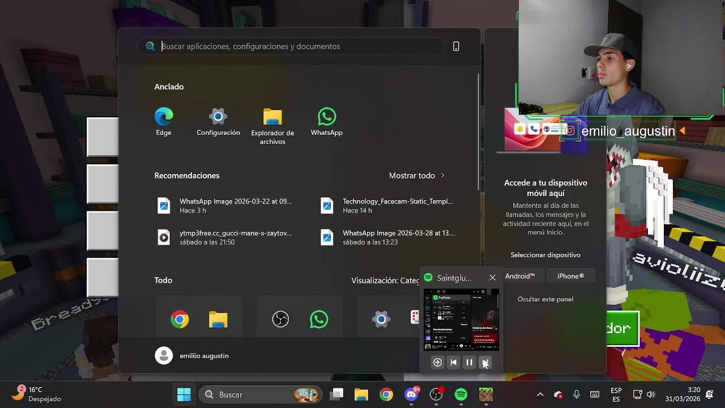Click the OneDrive tray icon

(x=558, y=394)
